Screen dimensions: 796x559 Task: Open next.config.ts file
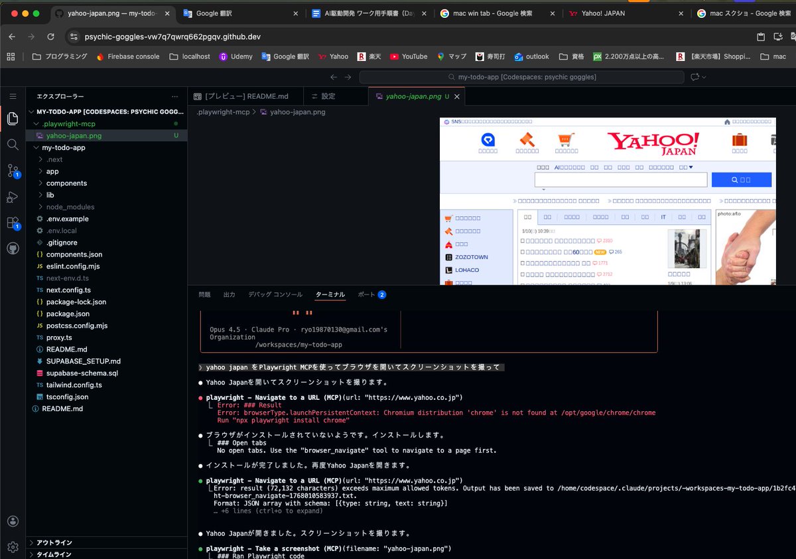tap(106, 290)
